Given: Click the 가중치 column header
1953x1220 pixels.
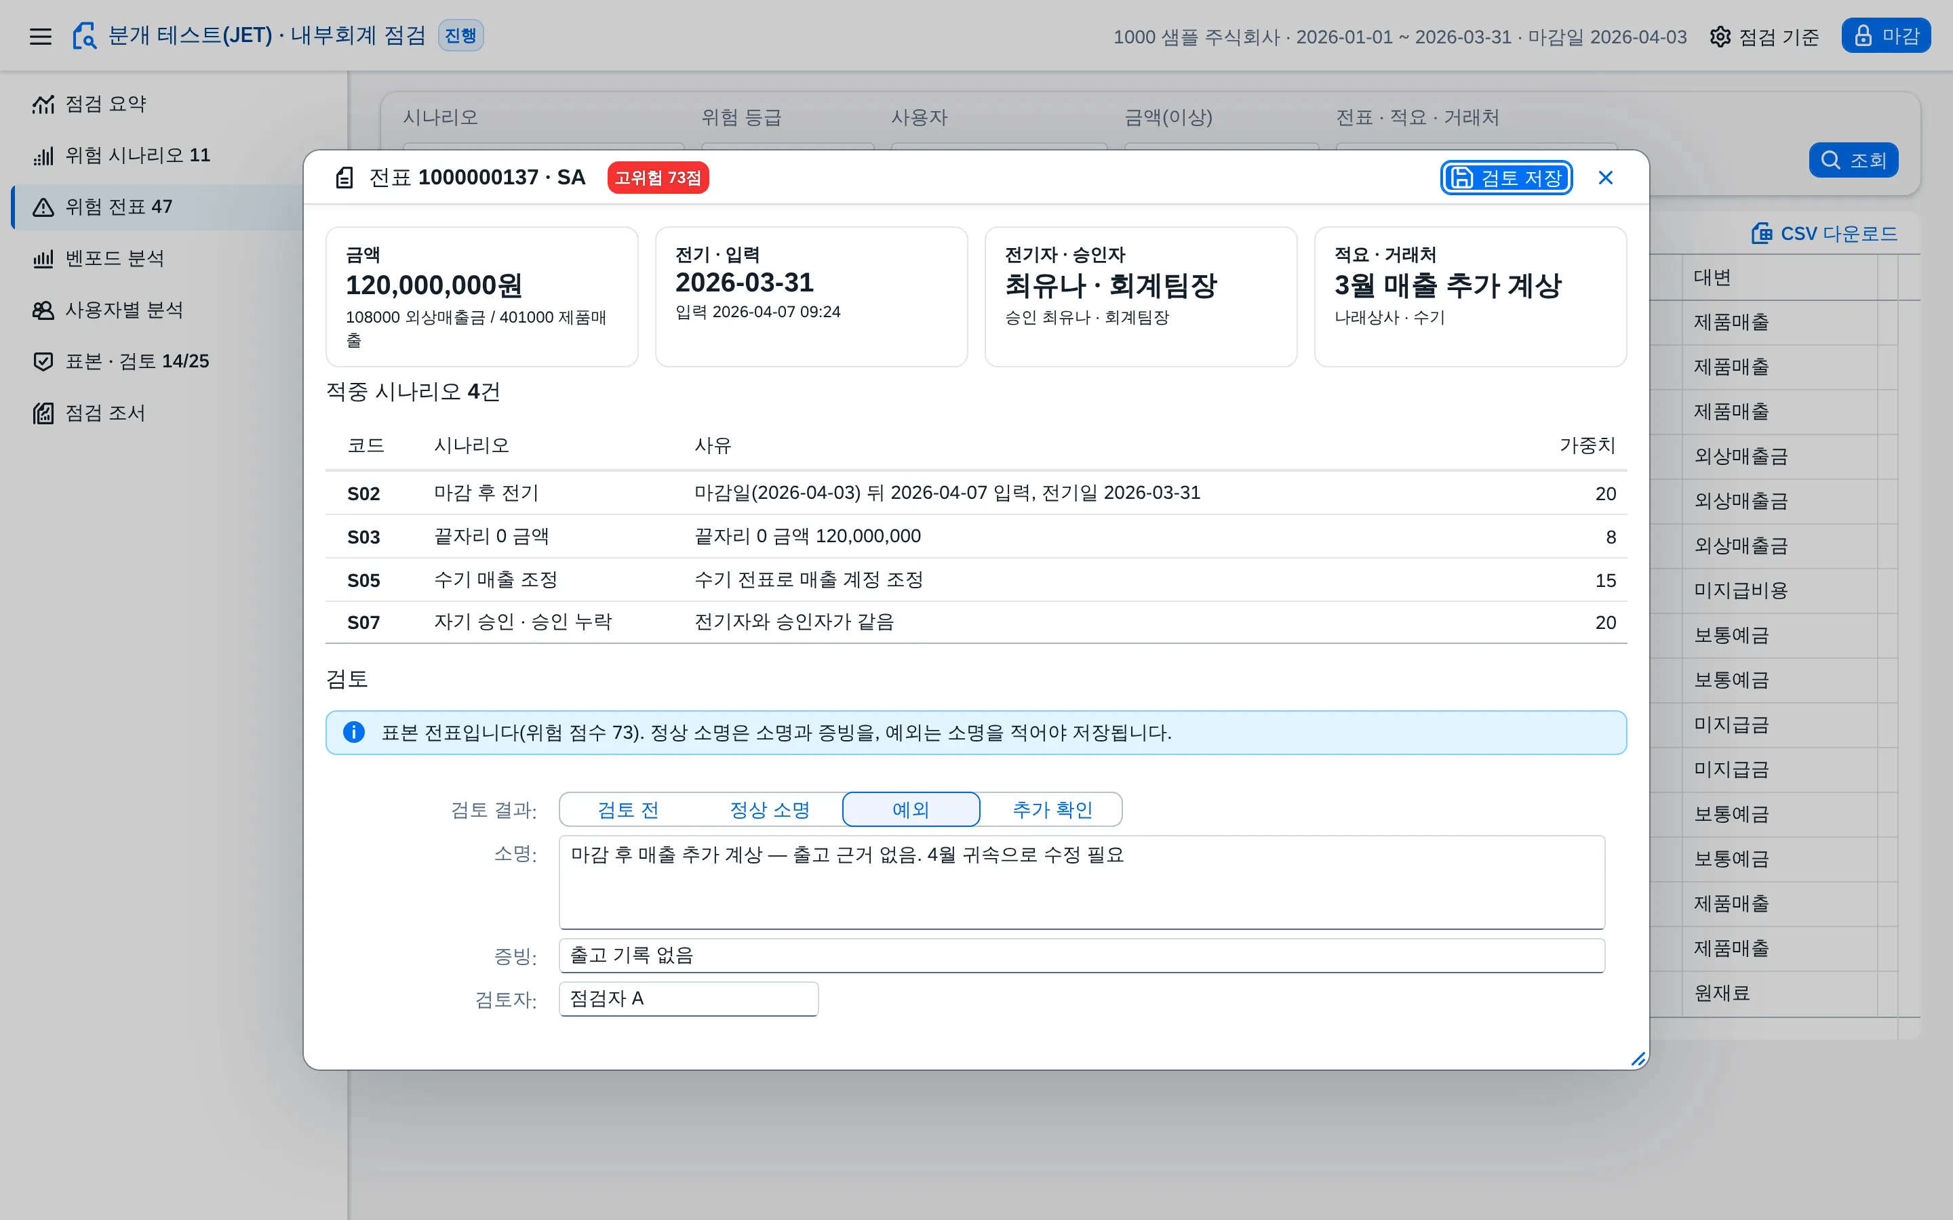Looking at the screenshot, I should (1587, 445).
